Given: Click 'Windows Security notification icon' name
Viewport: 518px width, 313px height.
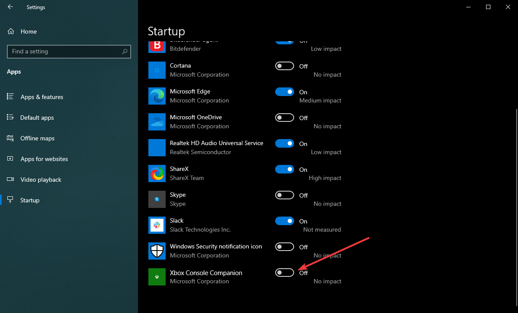Looking at the screenshot, I should point(216,246).
